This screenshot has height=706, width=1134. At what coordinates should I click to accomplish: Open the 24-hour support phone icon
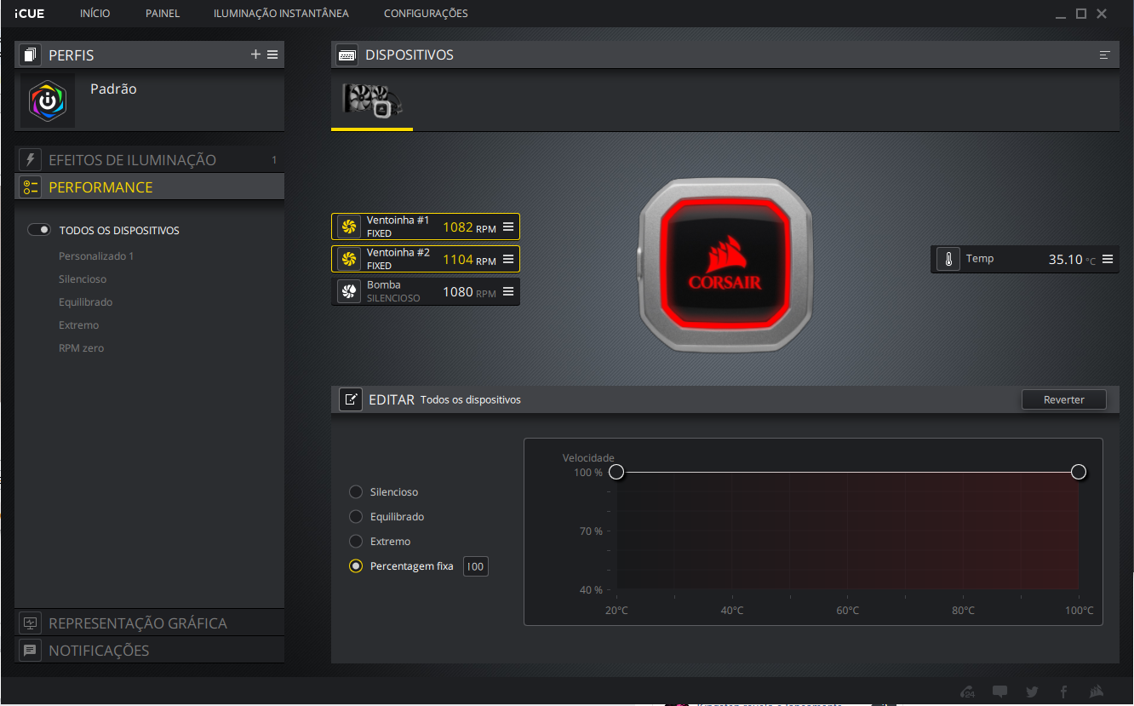tap(967, 692)
